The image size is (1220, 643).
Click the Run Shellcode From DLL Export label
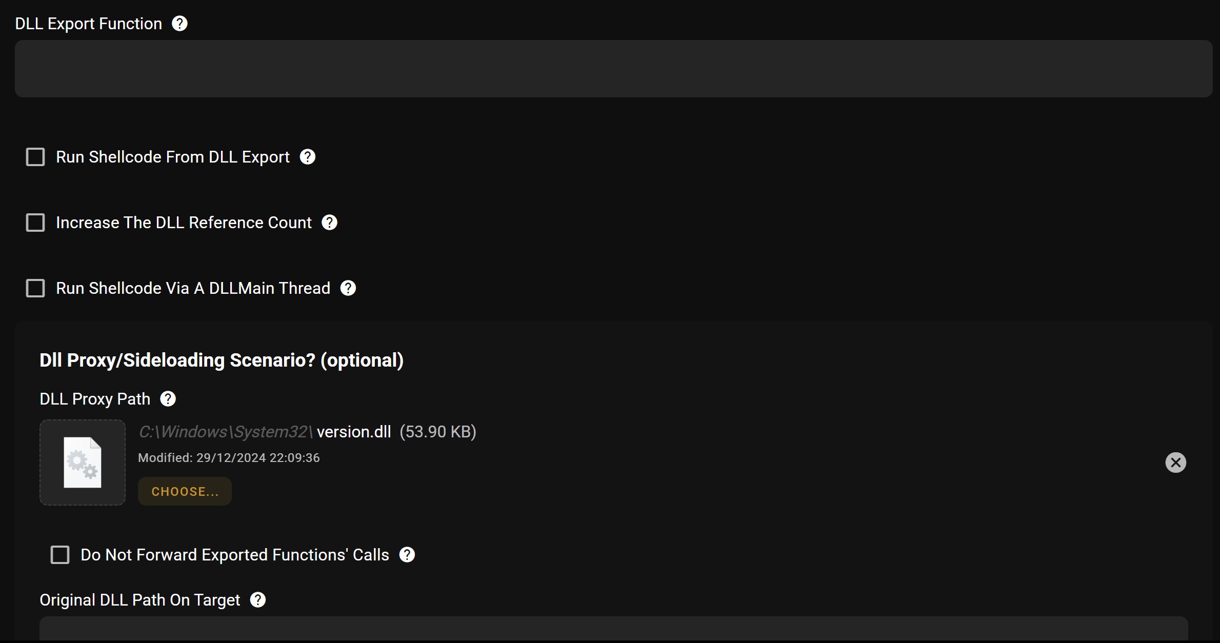(172, 157)
